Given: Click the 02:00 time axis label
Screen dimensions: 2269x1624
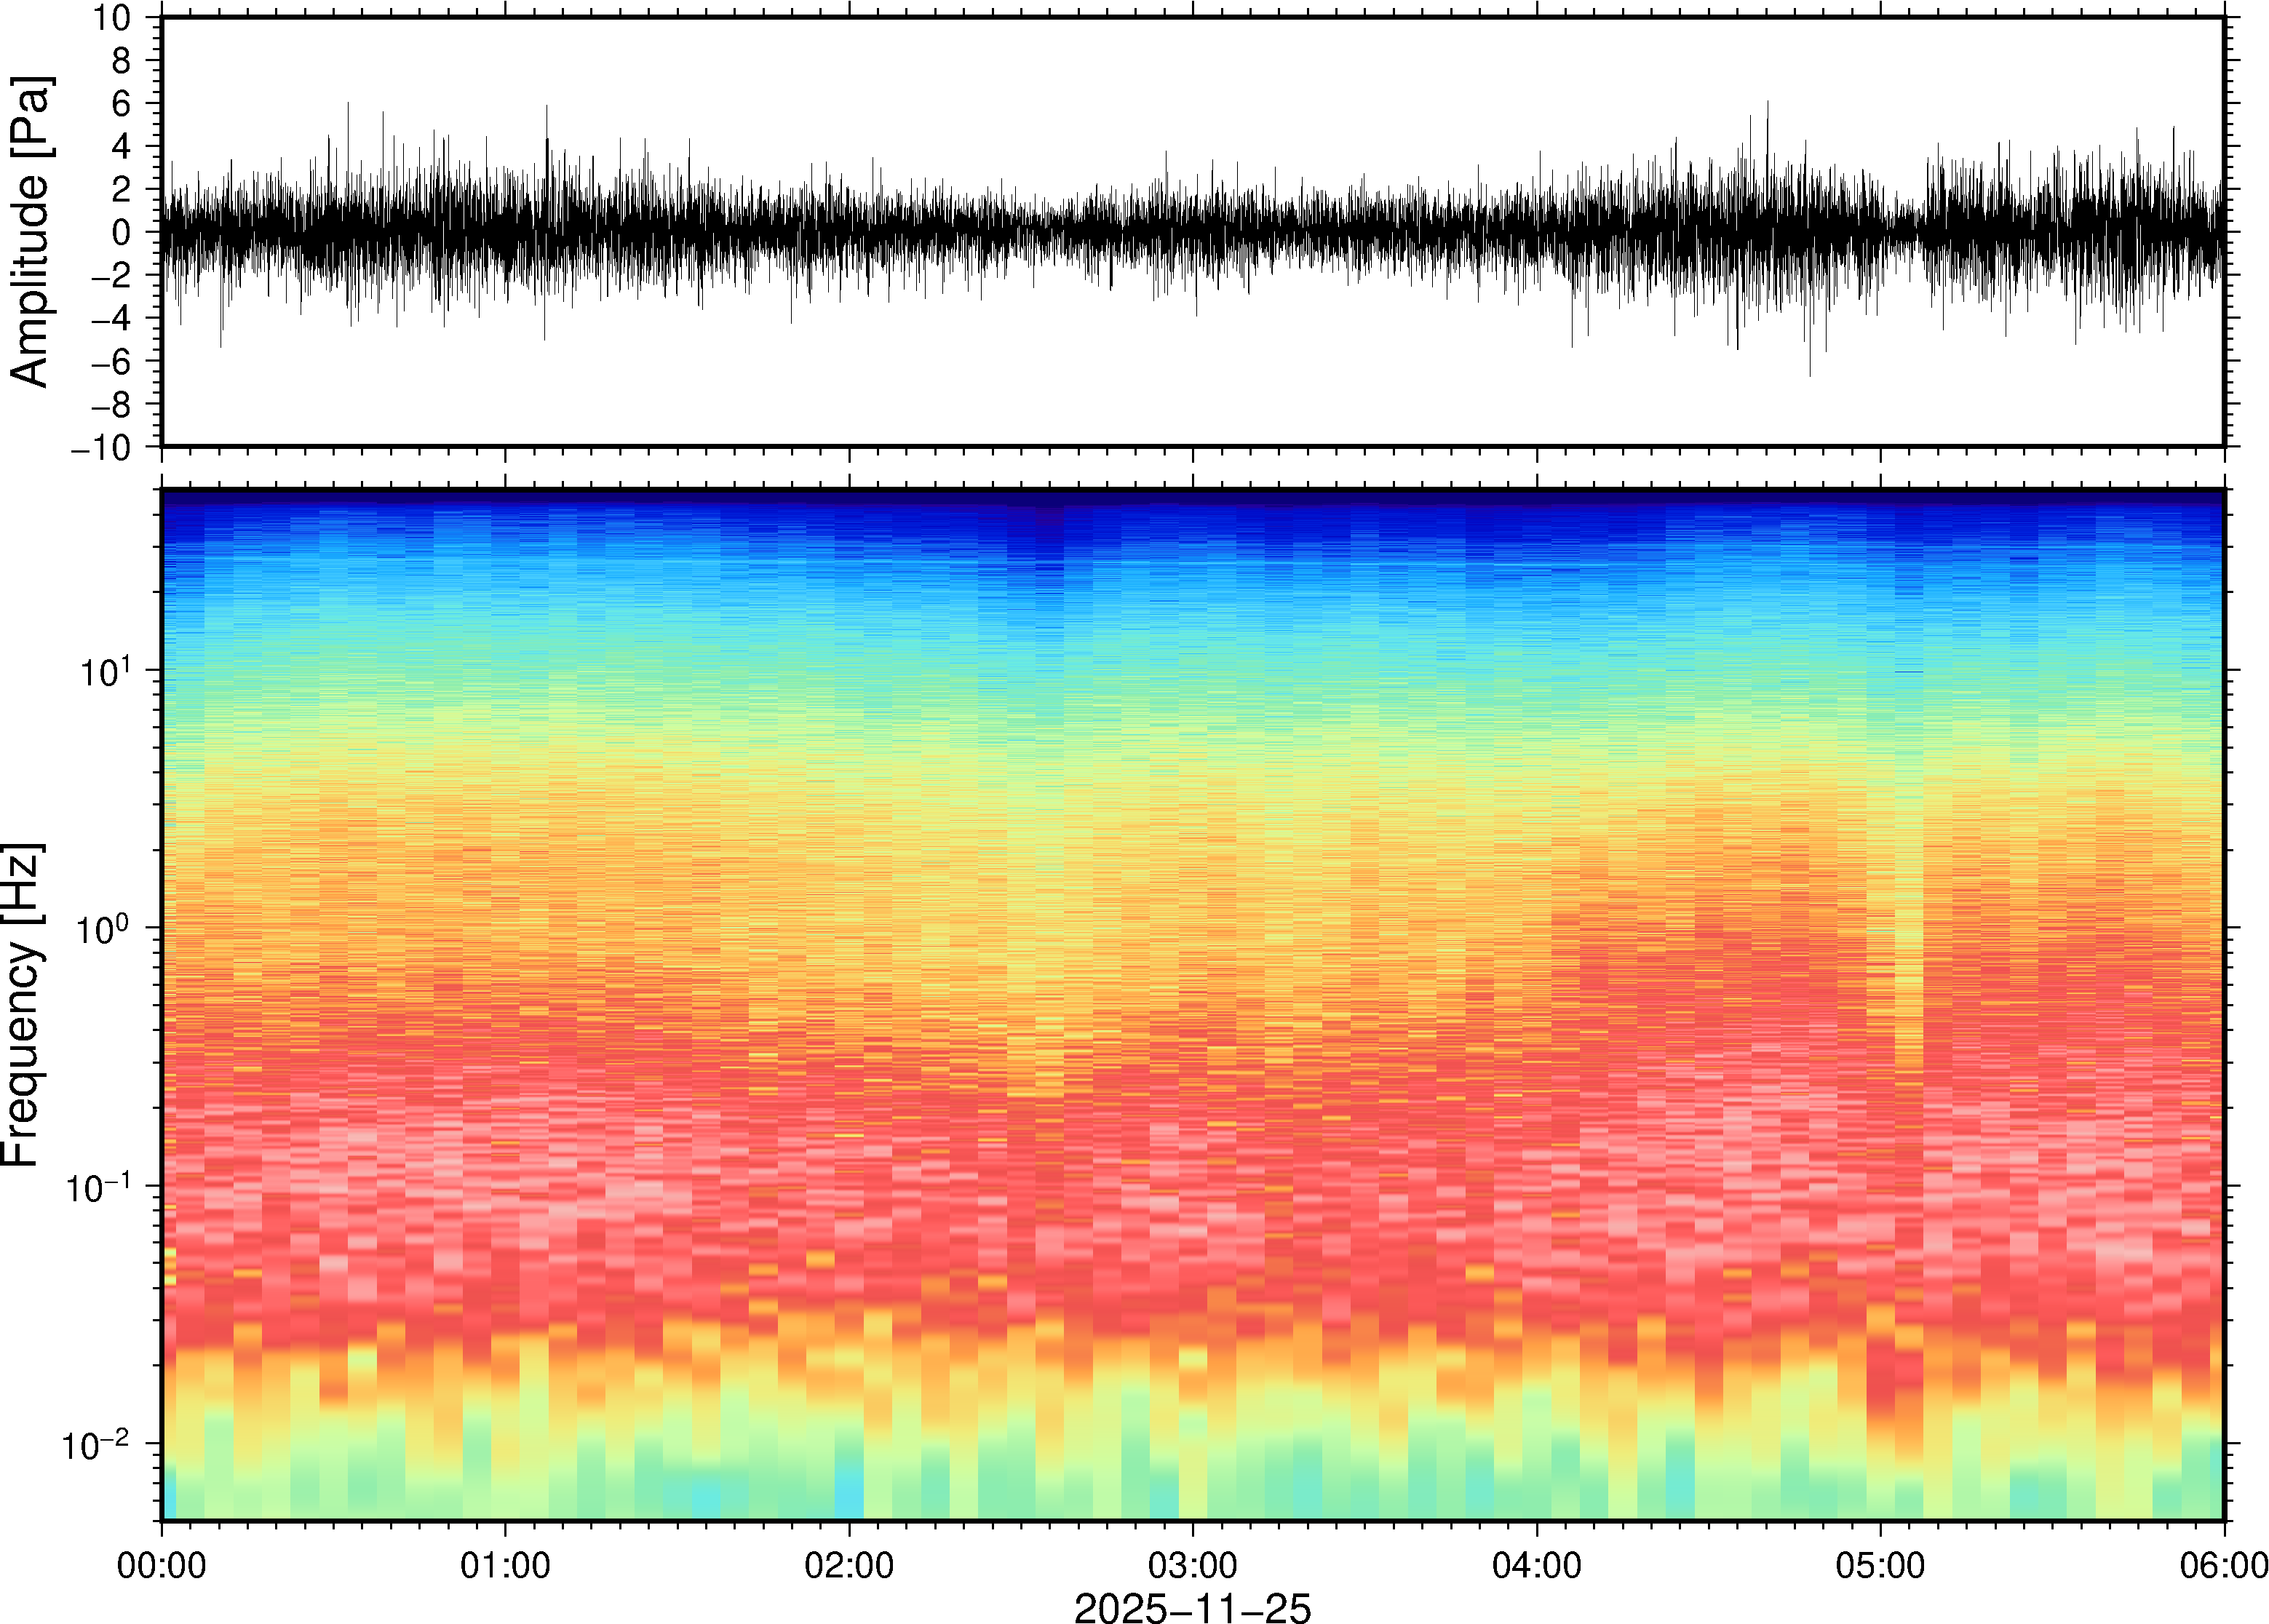Looking at the screenshot, I should (849, 1565).
